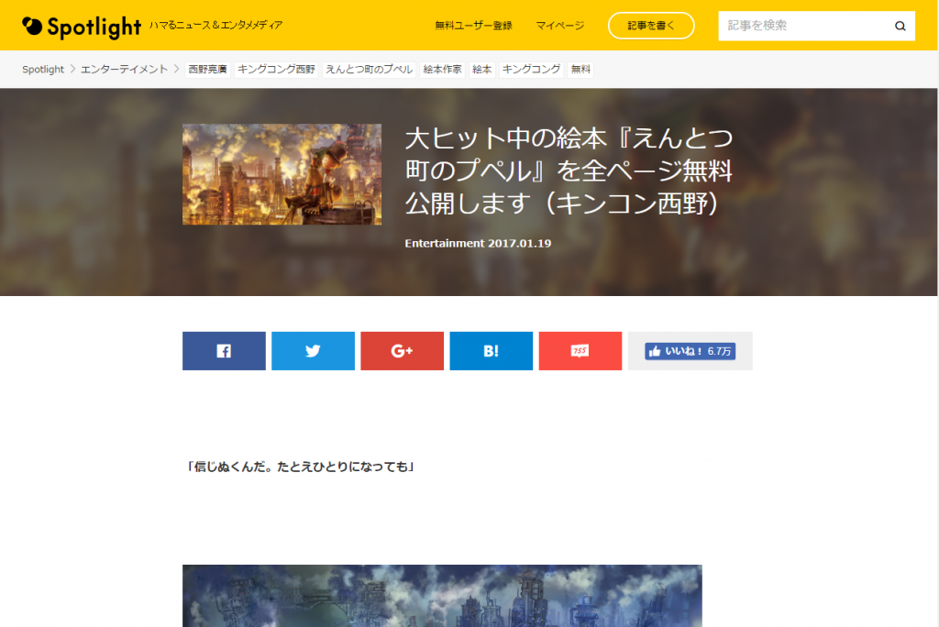Click the article title 大ヒット中の絵本
Image resolution: width=939 pixels, height=627 pixels.
569,170
